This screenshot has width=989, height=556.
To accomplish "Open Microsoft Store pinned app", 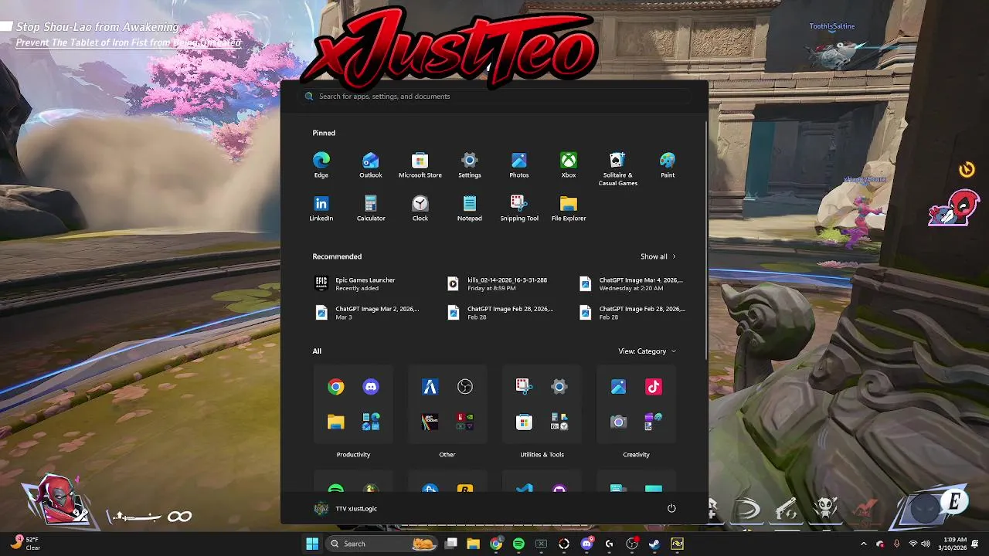I will click(420, 164).
